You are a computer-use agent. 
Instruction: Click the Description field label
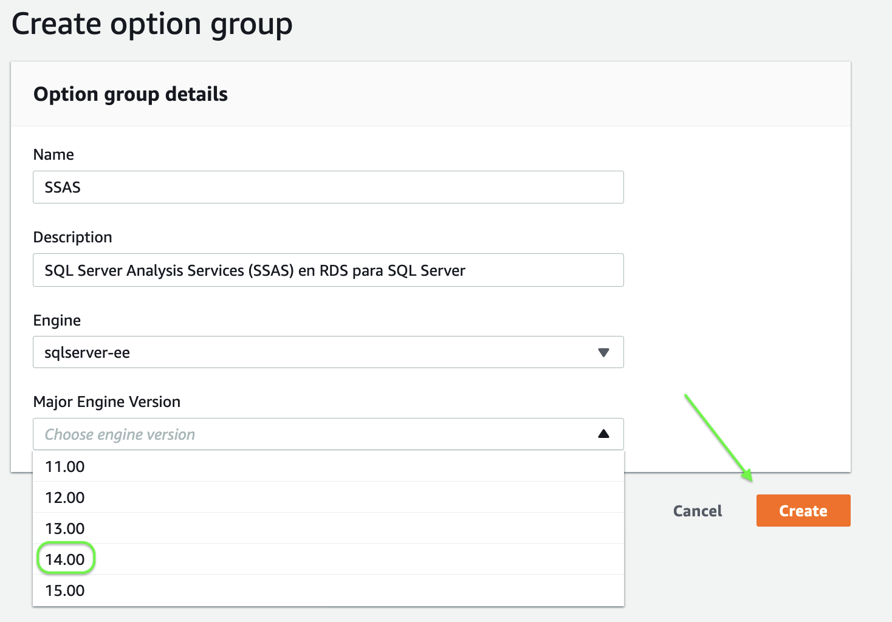[x=73, y=237]
